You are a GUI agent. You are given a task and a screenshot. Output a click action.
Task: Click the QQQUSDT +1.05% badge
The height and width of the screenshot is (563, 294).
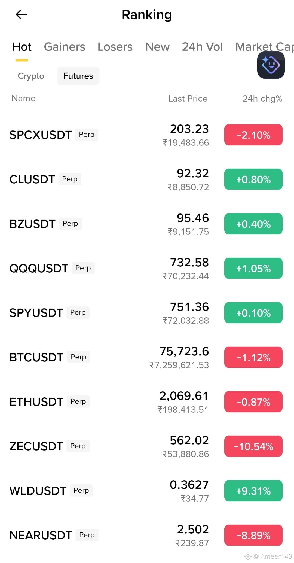pos(253,268)
